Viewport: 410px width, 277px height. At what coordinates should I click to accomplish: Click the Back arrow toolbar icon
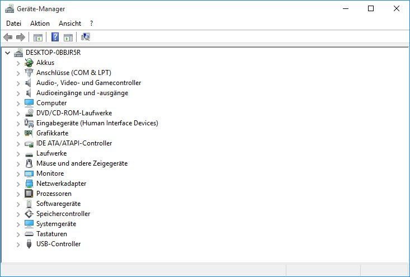click(x=8, y=37)
